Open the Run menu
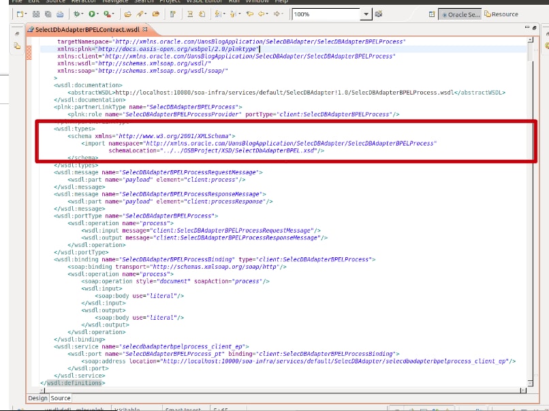549x411 pixels. click(234, 1)
